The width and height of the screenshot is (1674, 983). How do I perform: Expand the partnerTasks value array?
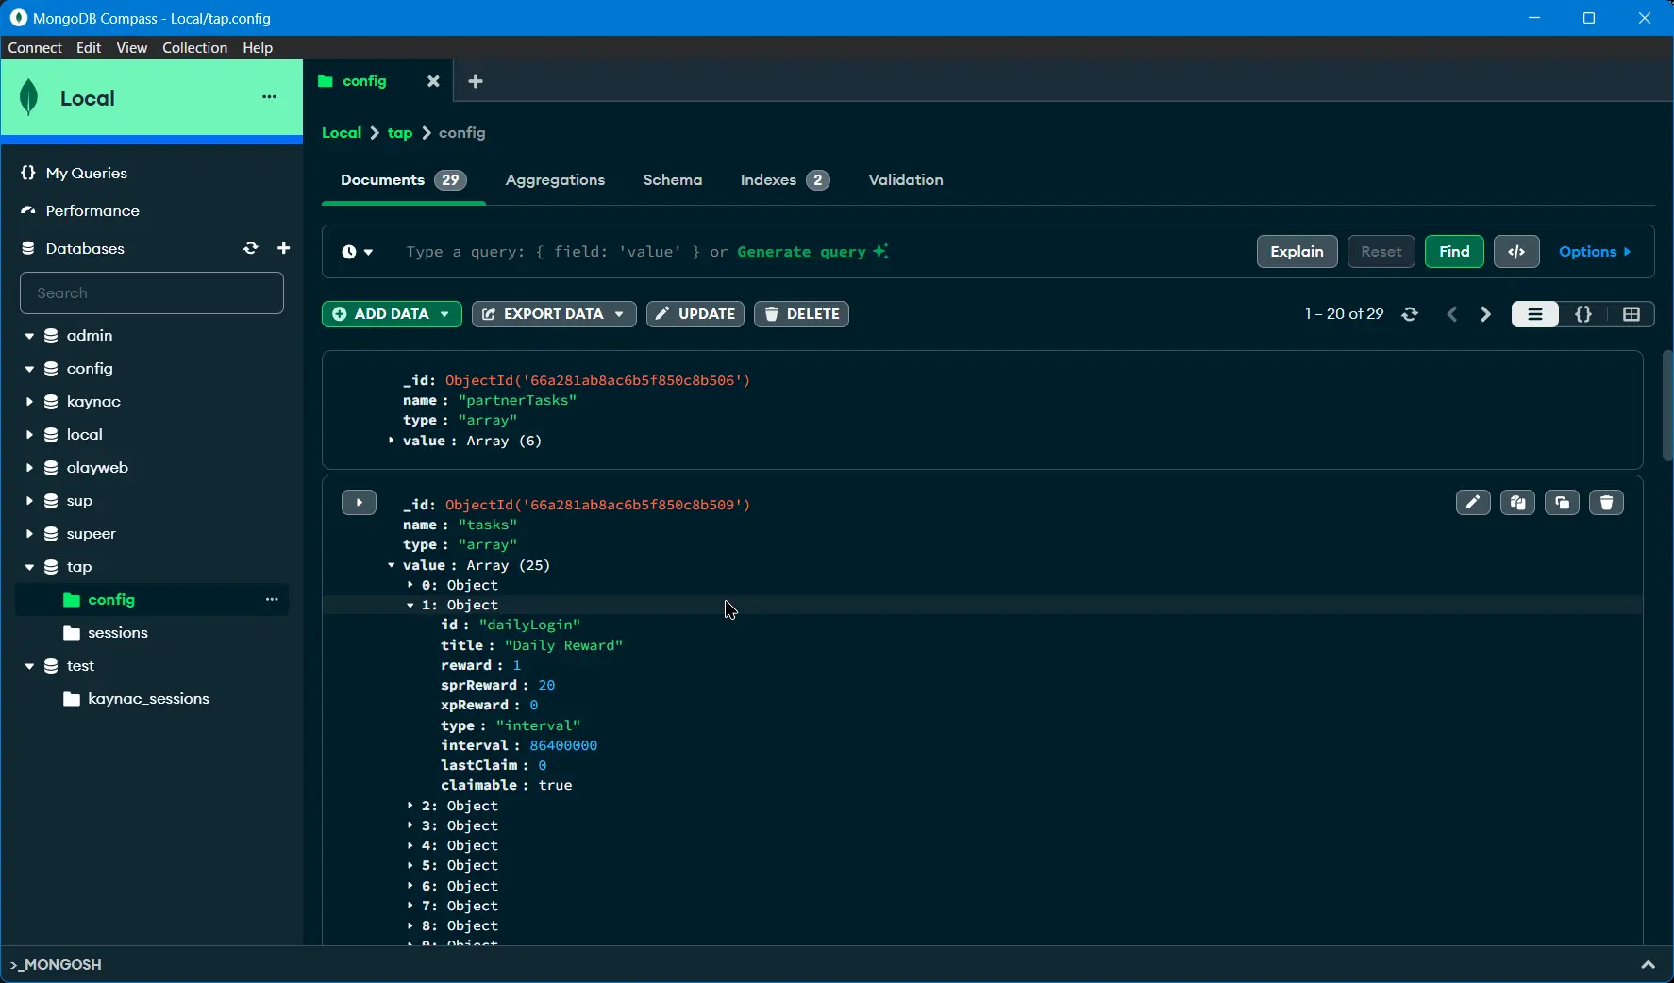coord(391,441)
